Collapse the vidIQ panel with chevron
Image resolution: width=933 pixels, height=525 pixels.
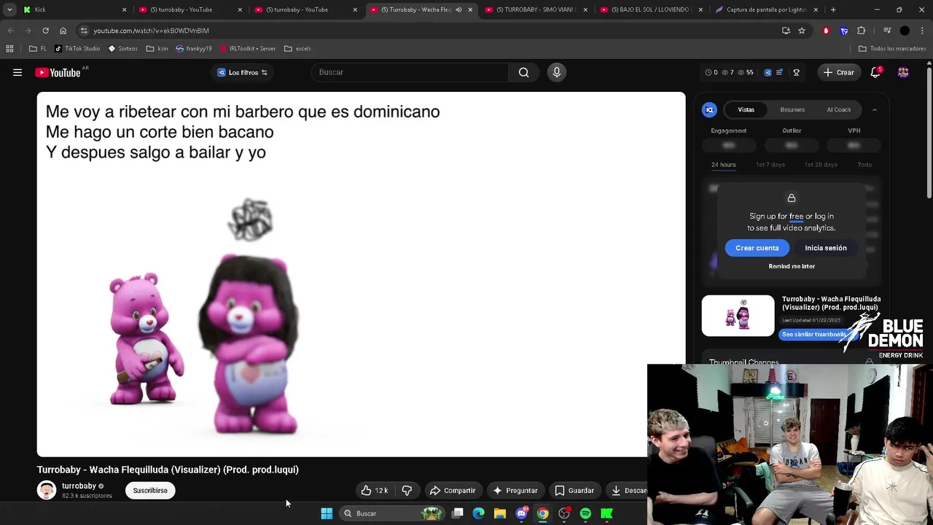875,110
